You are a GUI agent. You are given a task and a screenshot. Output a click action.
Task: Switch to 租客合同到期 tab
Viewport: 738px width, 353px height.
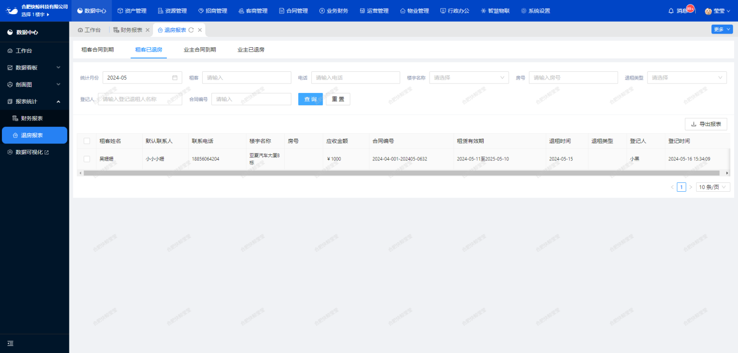click(97, 50)
